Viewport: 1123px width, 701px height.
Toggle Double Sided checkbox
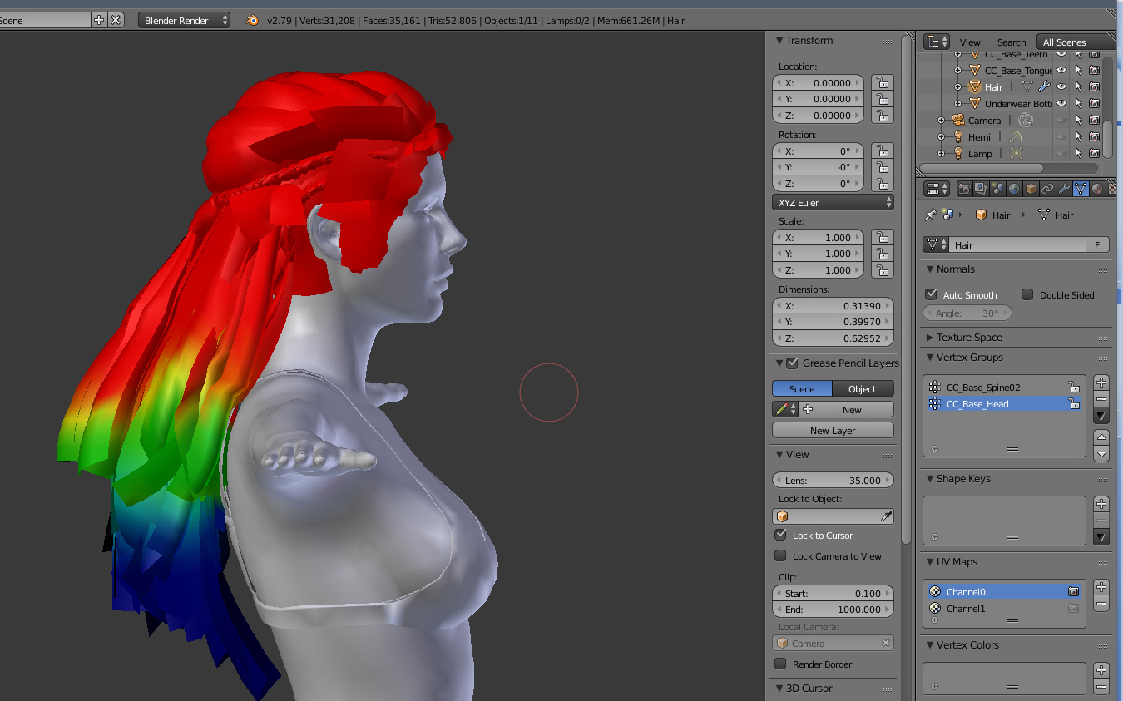point(1027,294)
